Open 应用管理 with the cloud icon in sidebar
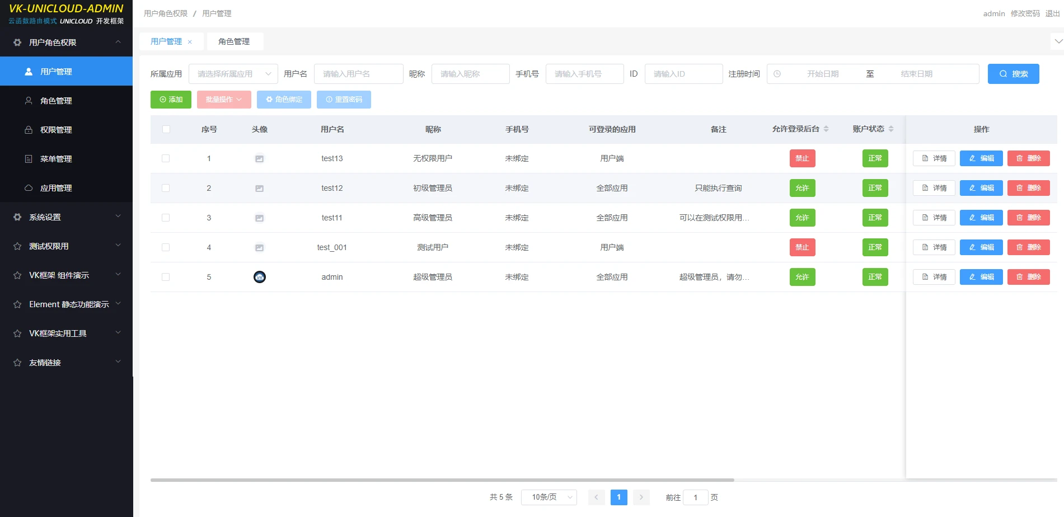The image size is (1064, 517). point(56,188)
